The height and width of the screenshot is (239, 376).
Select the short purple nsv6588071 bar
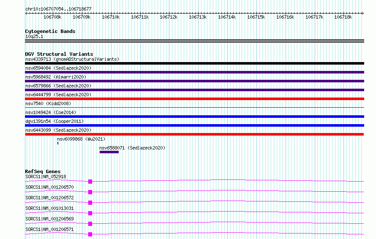click(109, 152)
